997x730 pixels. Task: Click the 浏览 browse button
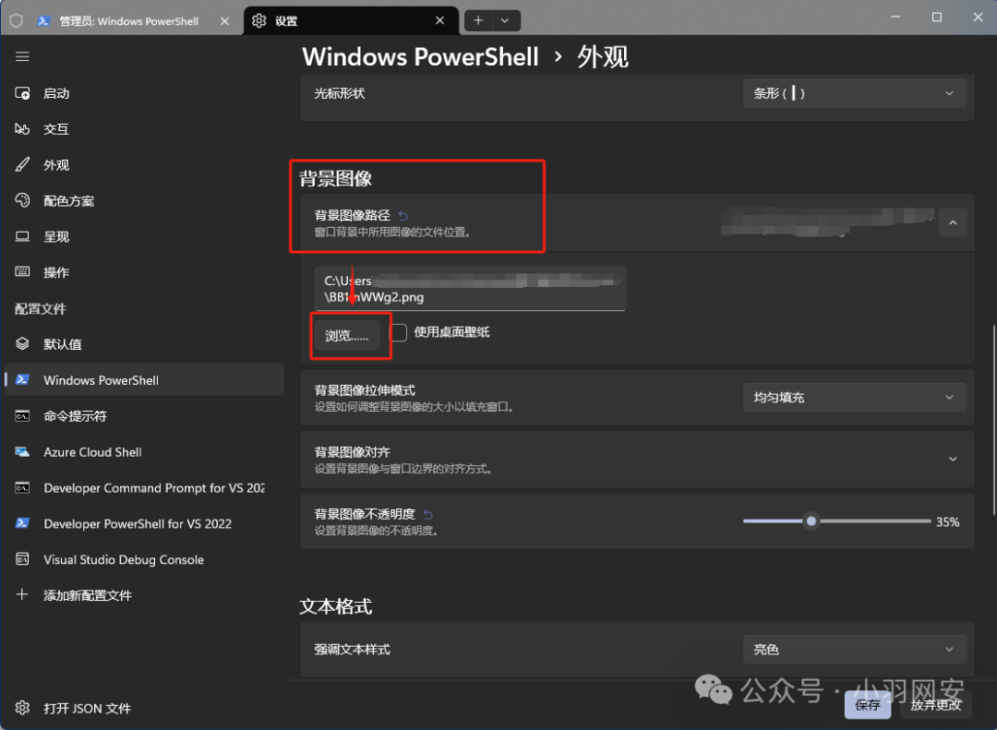pyautogui.click(x=347, y=335)
